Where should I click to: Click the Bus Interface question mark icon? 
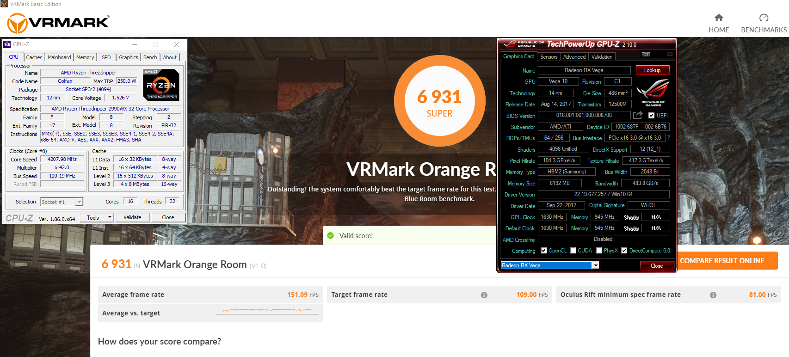[x=668, y=138]
